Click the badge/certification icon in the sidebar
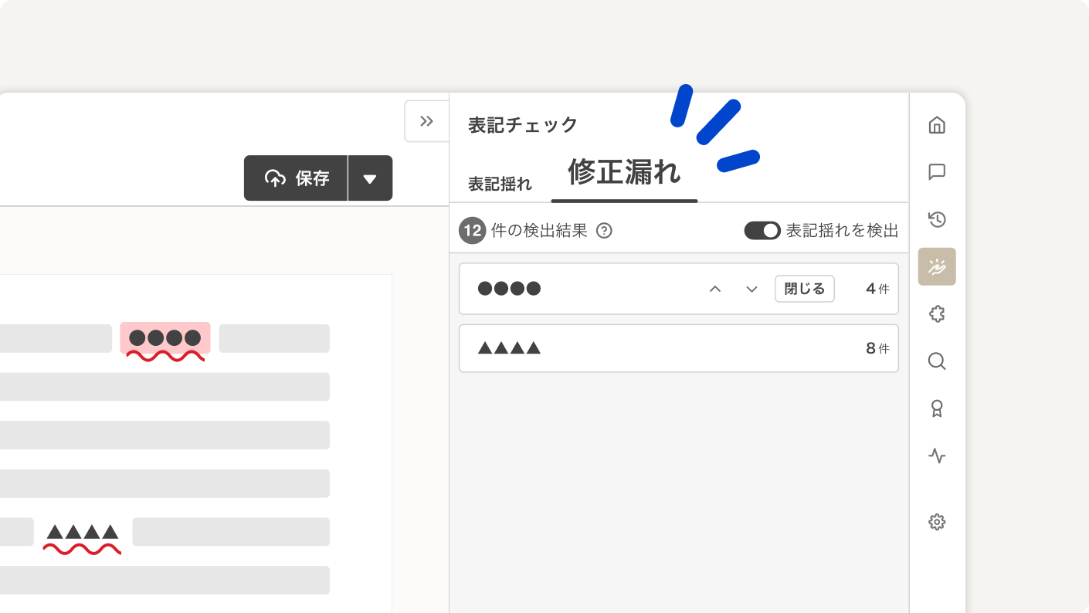This screenshot has height=613, width=1089. (x=937, y=408)
